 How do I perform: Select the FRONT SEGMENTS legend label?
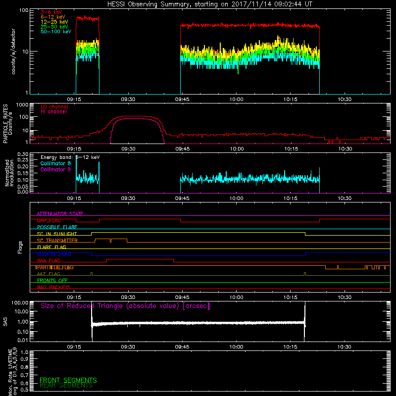tap(68, 380)
